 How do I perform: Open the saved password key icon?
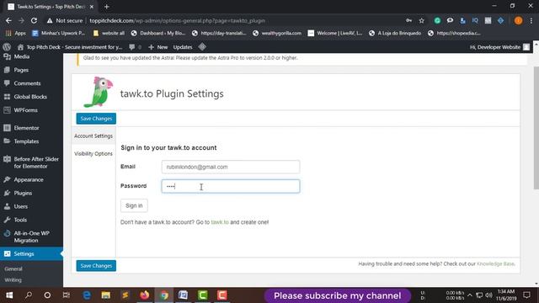click(408, 20)
